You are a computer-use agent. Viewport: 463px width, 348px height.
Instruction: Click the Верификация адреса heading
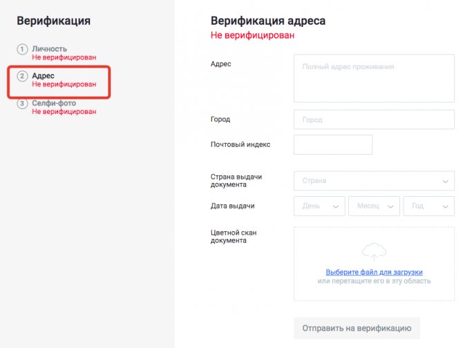point(268,21)
